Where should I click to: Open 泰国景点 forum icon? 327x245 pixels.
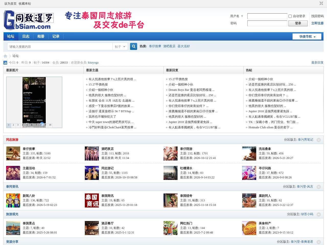click(x=13, y=228)
